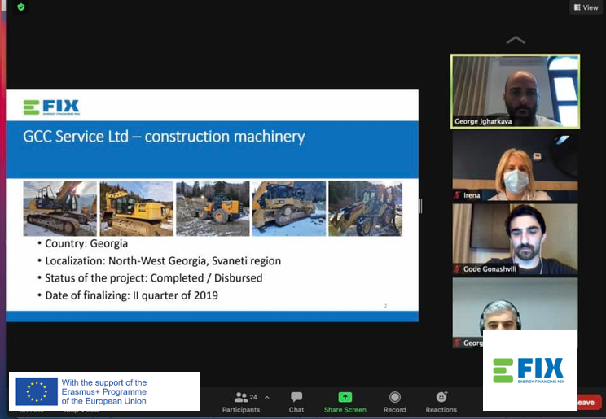Viewport: 606px width, 419px height.
Task: Click the green Share Screen button
Action: pos(345,402)
